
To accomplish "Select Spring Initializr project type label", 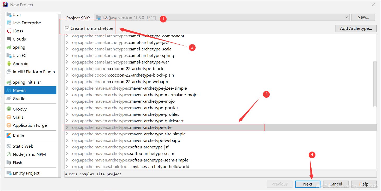I will pos(27,82).
